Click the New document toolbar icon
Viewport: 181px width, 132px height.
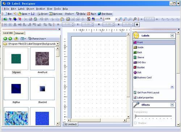pos(5,14)
